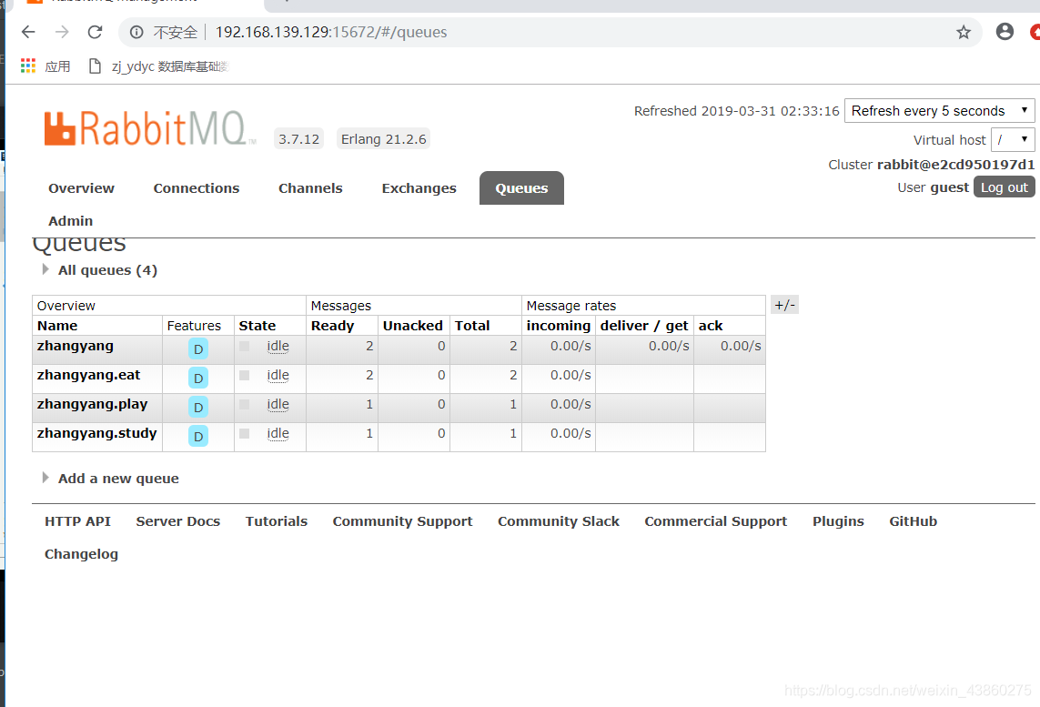Click the D durable badge for zhangyang.study

coord(198,437)
